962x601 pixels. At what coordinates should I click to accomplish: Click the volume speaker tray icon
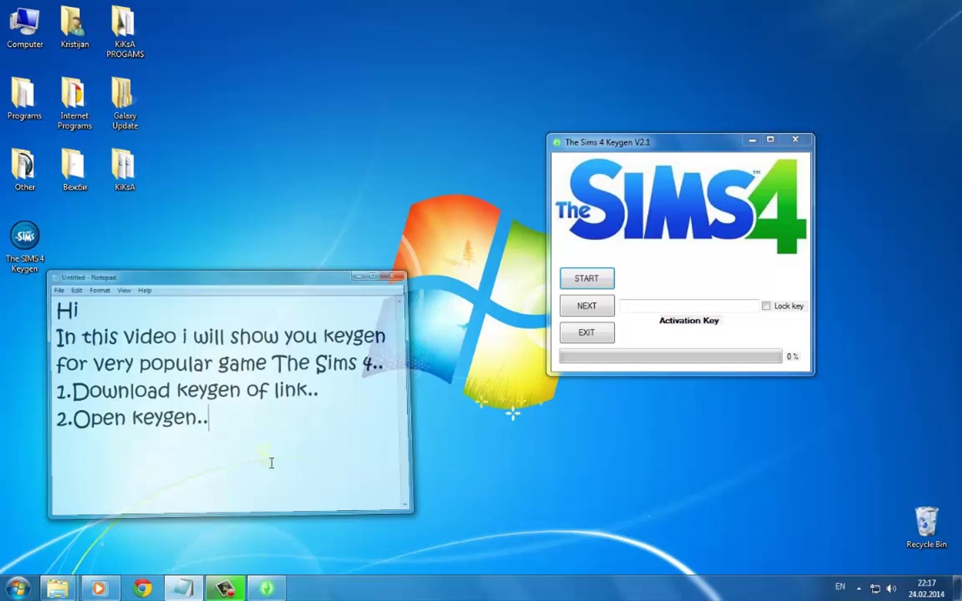[x=892, y=588]
